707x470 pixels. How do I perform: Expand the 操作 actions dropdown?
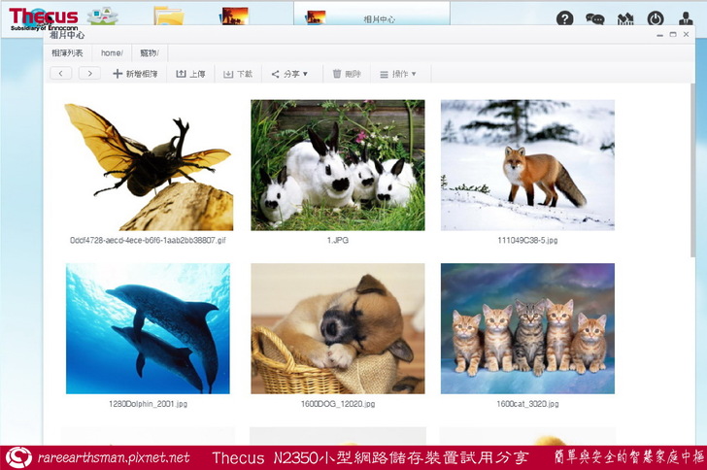pos(397,74)
